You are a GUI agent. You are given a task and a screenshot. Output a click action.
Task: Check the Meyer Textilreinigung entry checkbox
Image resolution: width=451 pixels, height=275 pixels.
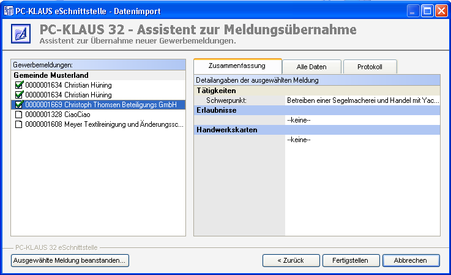(19, 124)
